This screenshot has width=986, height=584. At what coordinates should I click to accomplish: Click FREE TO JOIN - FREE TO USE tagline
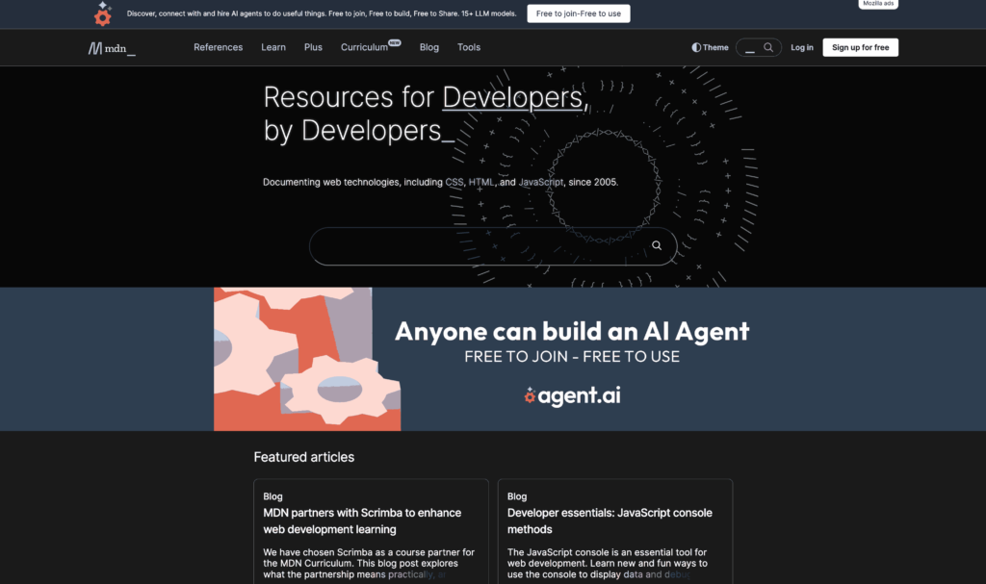[572, 357]
